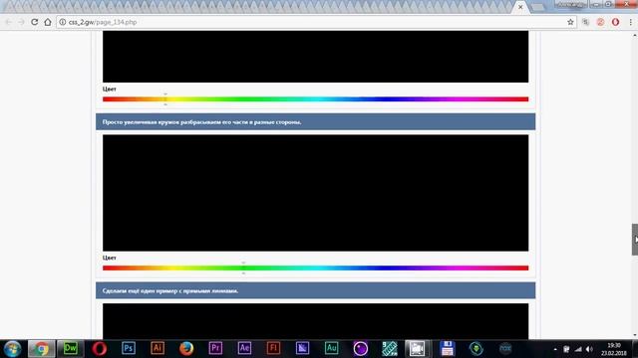
Task: Open a new browser tab
Action: (x=537, y=7)
